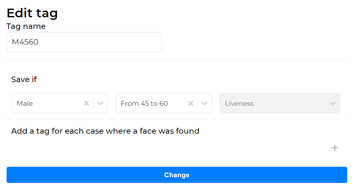The image size is (354, 192).
Task: Expand the grayed-out Liveness combo box
Action: click(333, 103)
